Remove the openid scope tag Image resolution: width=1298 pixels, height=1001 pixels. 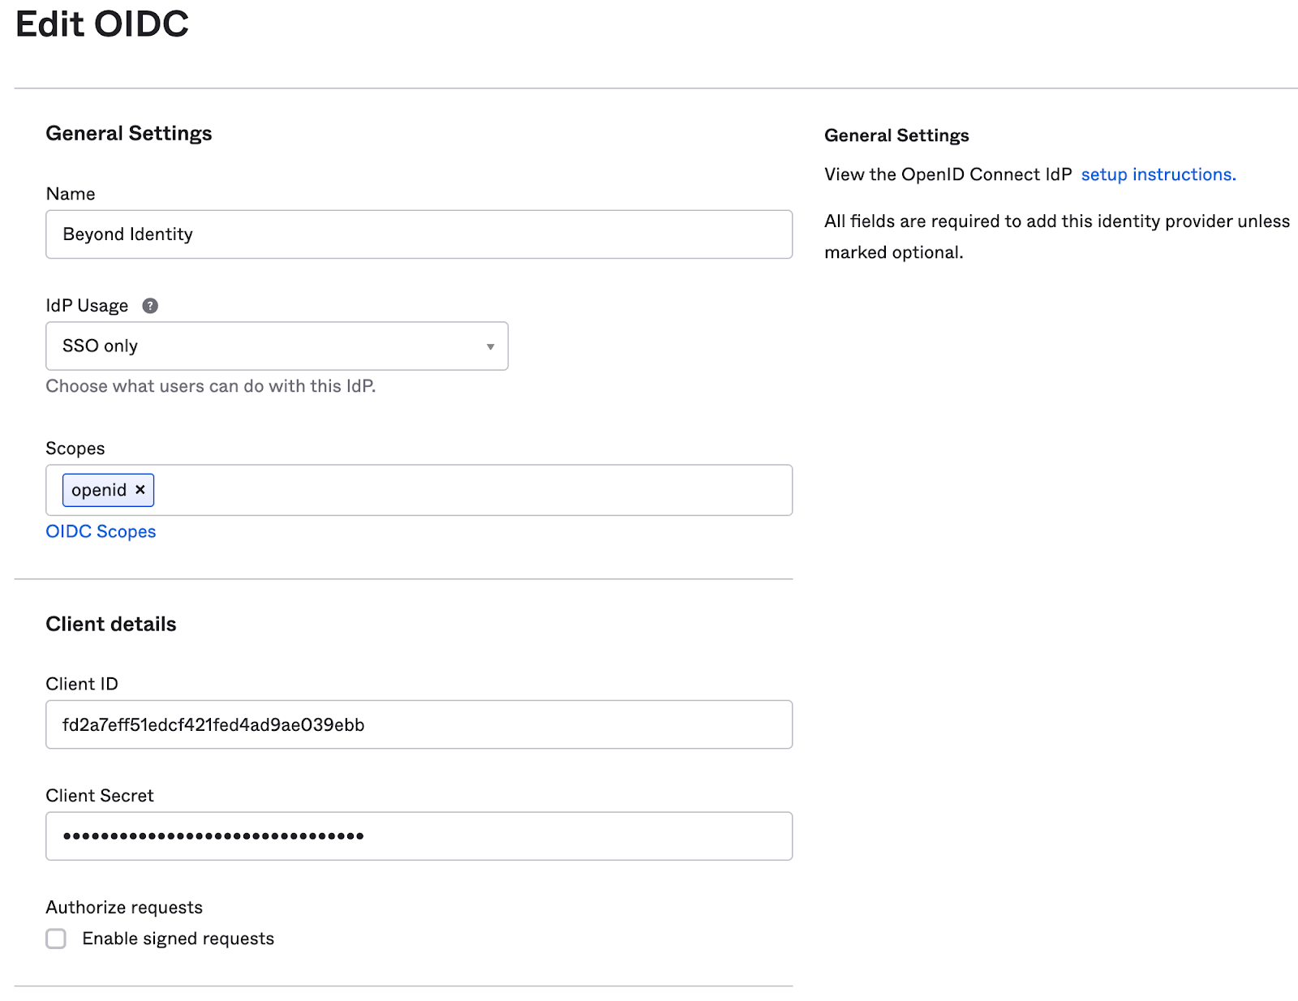[x=140, y=490]
